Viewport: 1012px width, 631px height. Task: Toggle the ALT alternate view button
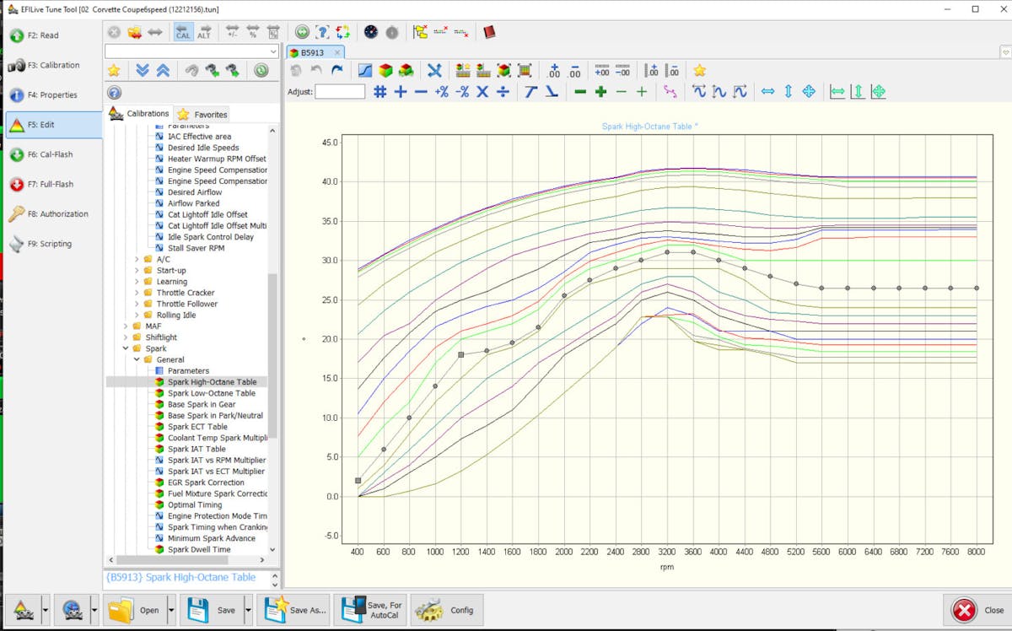204,32
